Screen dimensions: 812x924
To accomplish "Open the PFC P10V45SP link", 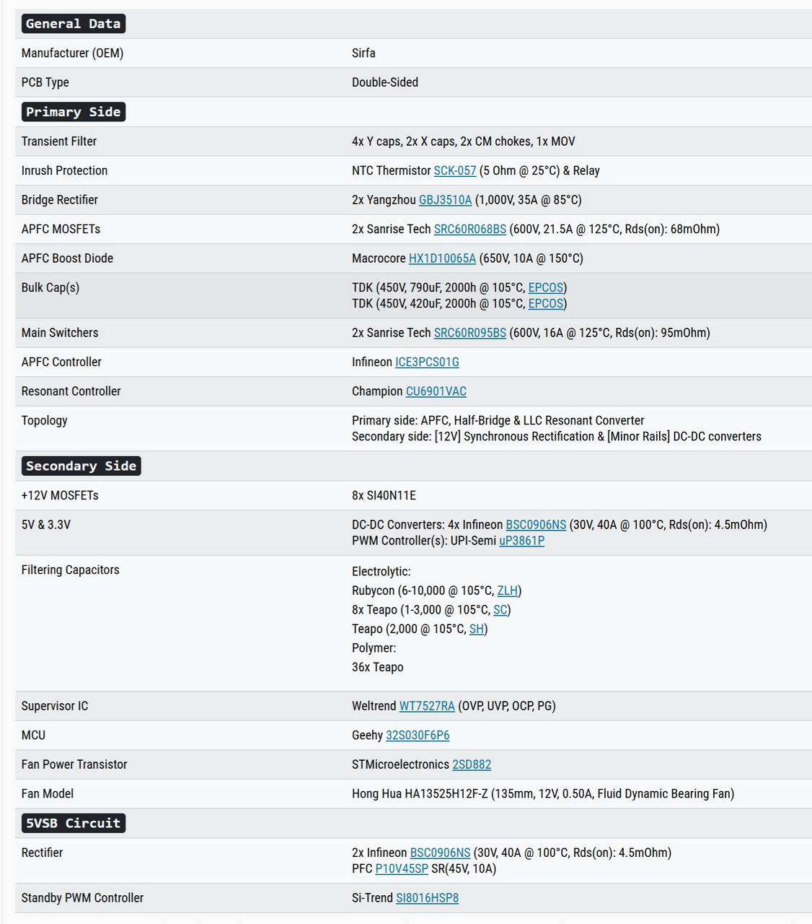I will 402,868.
